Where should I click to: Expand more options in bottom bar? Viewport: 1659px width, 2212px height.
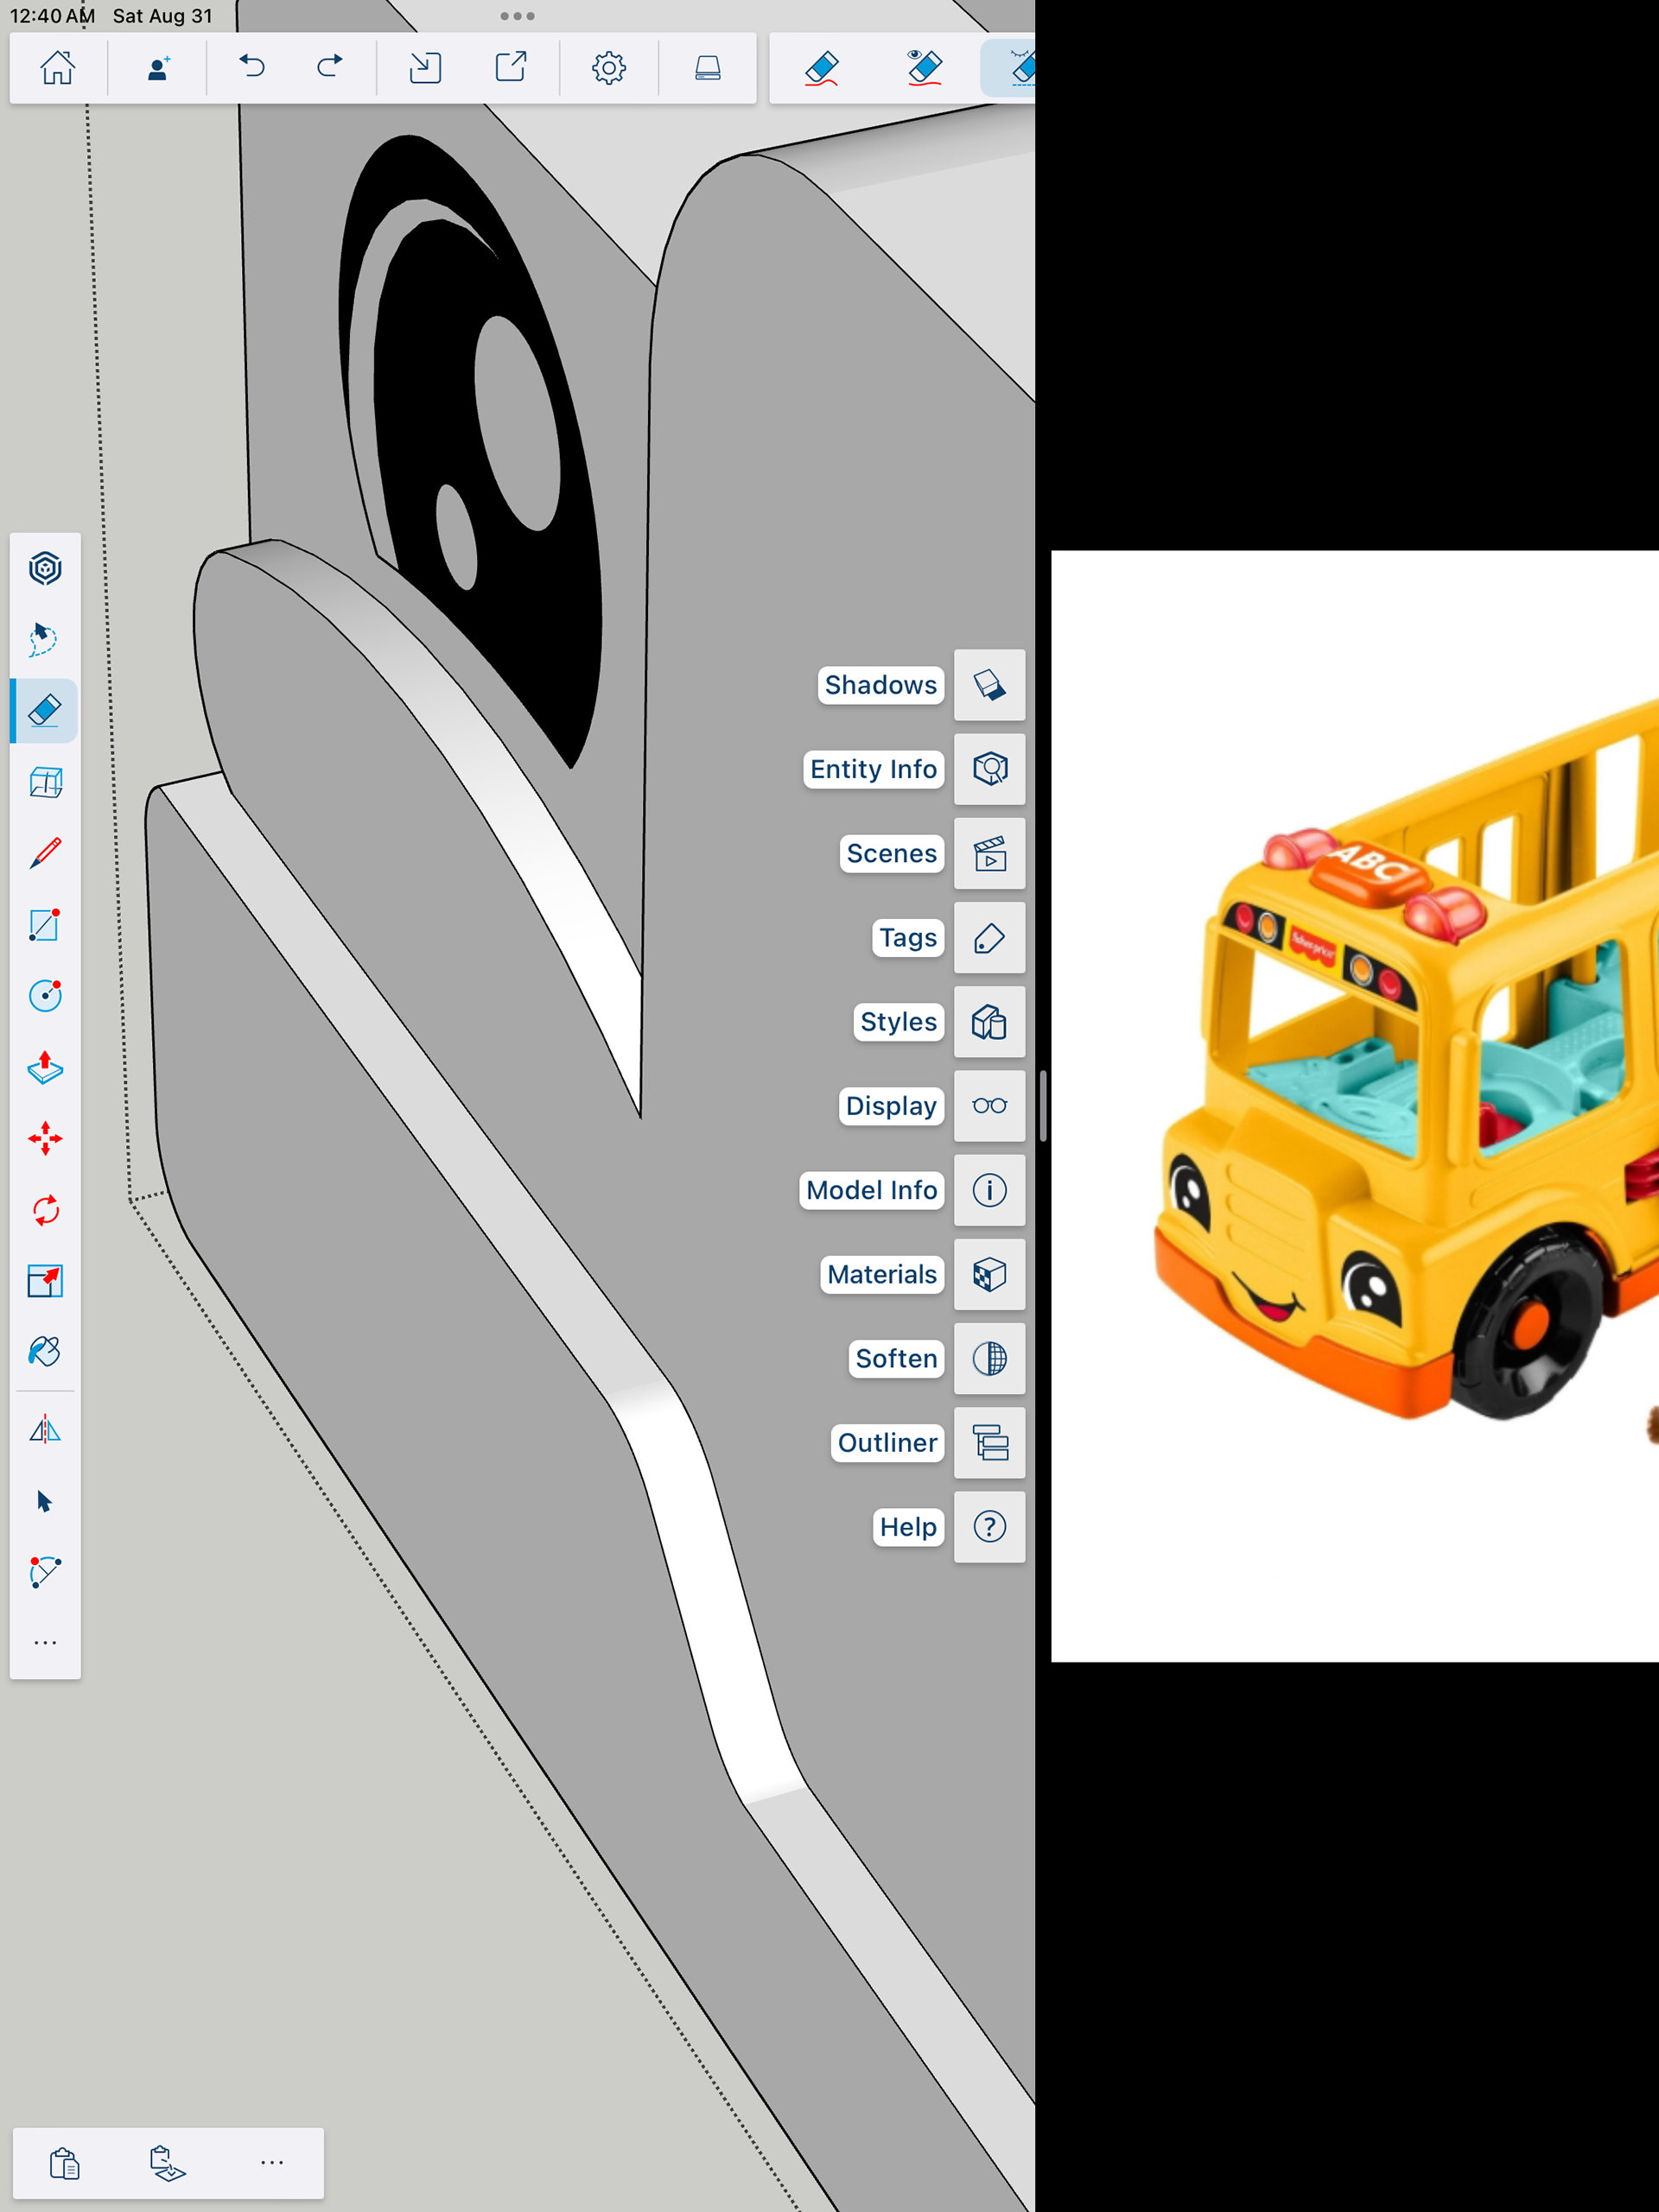(x=272, y=2163)
